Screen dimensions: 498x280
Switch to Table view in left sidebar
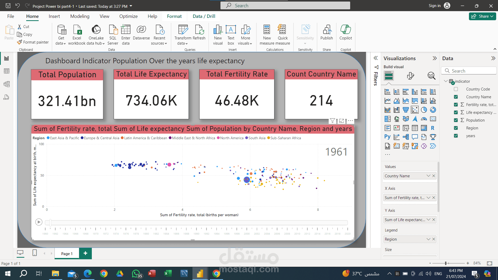(x=6, y=71)
